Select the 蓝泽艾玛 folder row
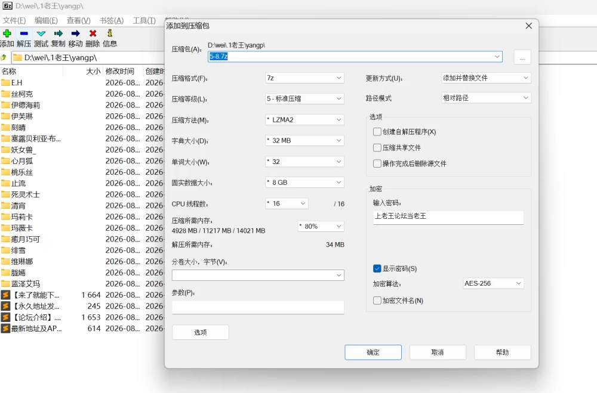The height and width of the screenshot is (393, 597). coord(82,284)
